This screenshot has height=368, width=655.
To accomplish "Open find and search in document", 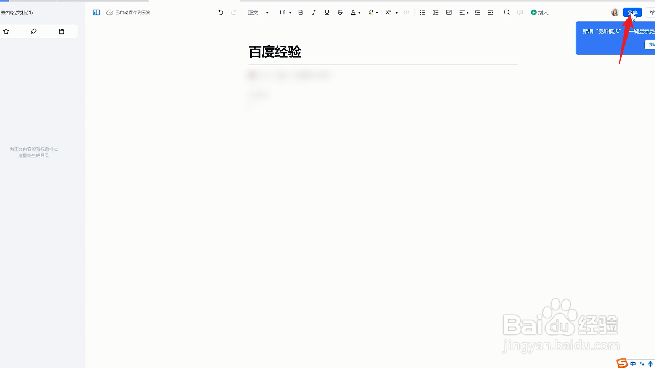I will click(507, 13).
